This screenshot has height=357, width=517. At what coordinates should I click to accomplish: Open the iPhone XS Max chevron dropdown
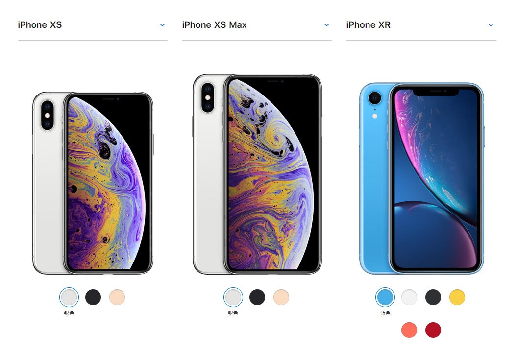[x=326, y=25]
